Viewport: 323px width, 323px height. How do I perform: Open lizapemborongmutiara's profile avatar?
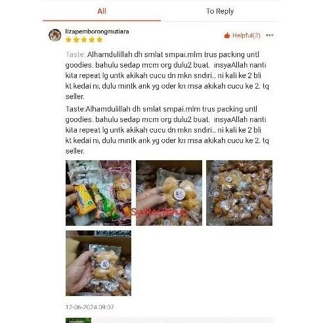point(54,35)
